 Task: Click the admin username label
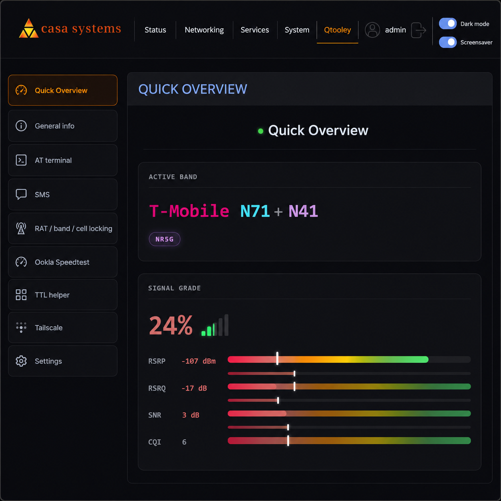pyautogui.click(x=396, y=30)
